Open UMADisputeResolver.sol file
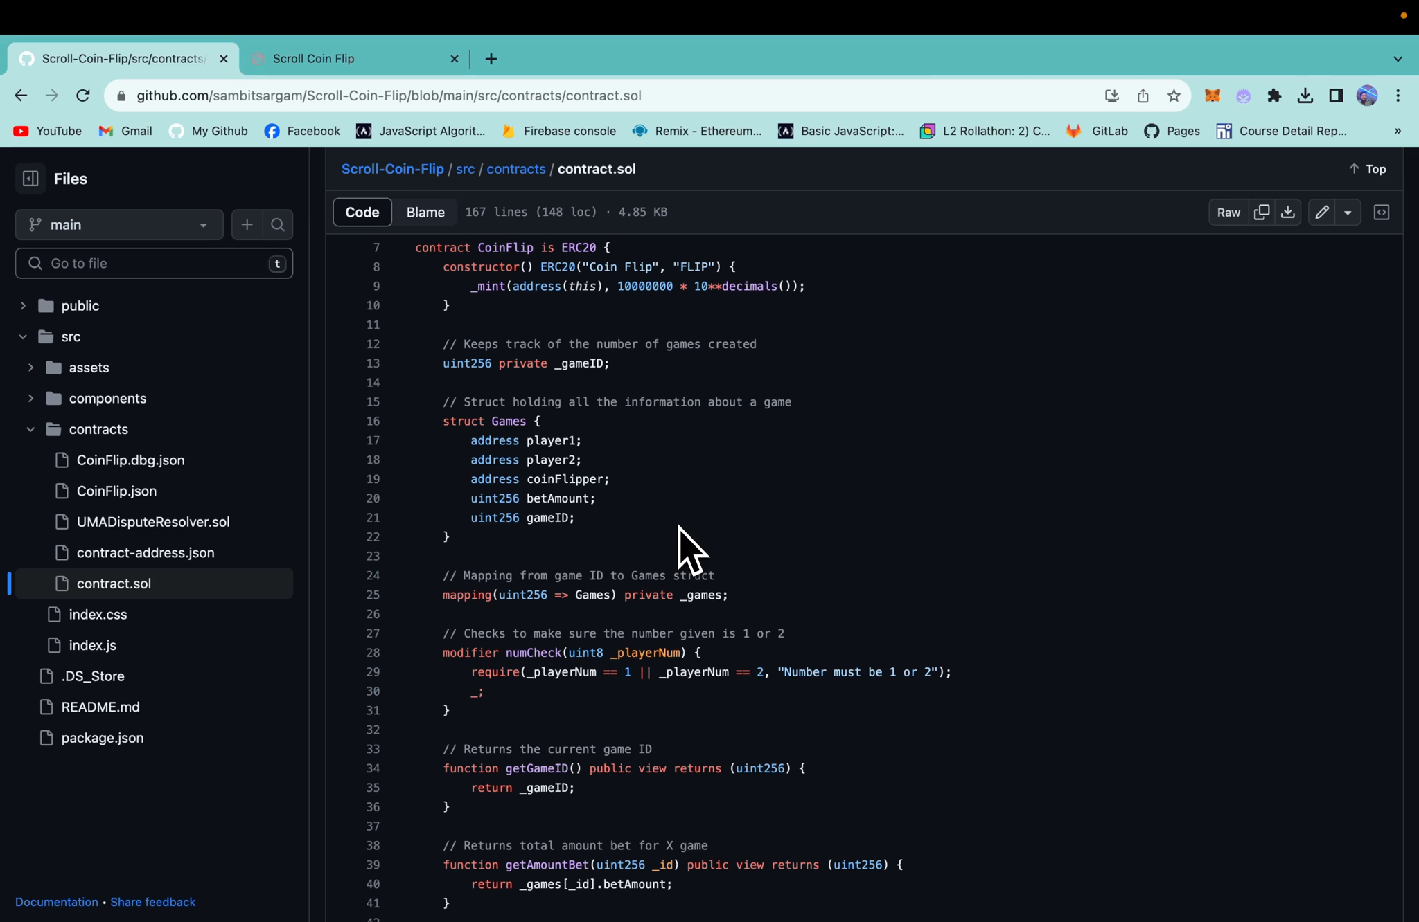The height and width of the screenshot is (922, 1419). click(153, 522)
